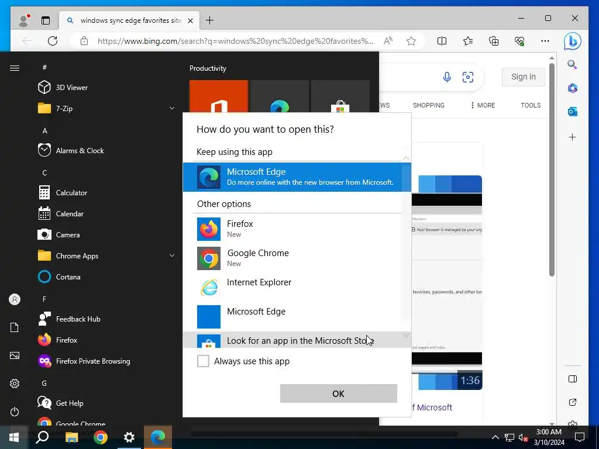This screenshot has width=599, height=449.
Task: Open Edge Settings and more menu
Action: 545,41
